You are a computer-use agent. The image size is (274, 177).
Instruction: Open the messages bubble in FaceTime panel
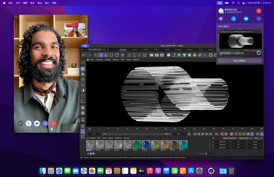221,19
